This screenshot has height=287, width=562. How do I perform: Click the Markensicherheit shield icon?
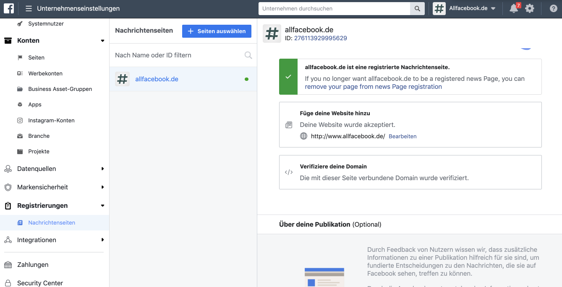(x=8, y=187)
